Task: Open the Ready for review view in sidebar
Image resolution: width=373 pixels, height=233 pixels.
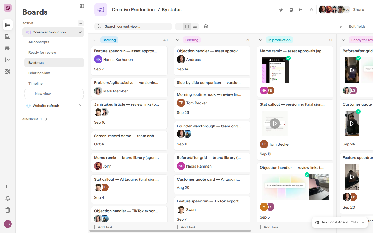Action: pyautogui.click(x=54, y=52)
